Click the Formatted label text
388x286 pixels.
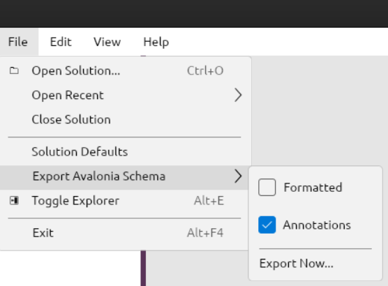coord(313,187)
